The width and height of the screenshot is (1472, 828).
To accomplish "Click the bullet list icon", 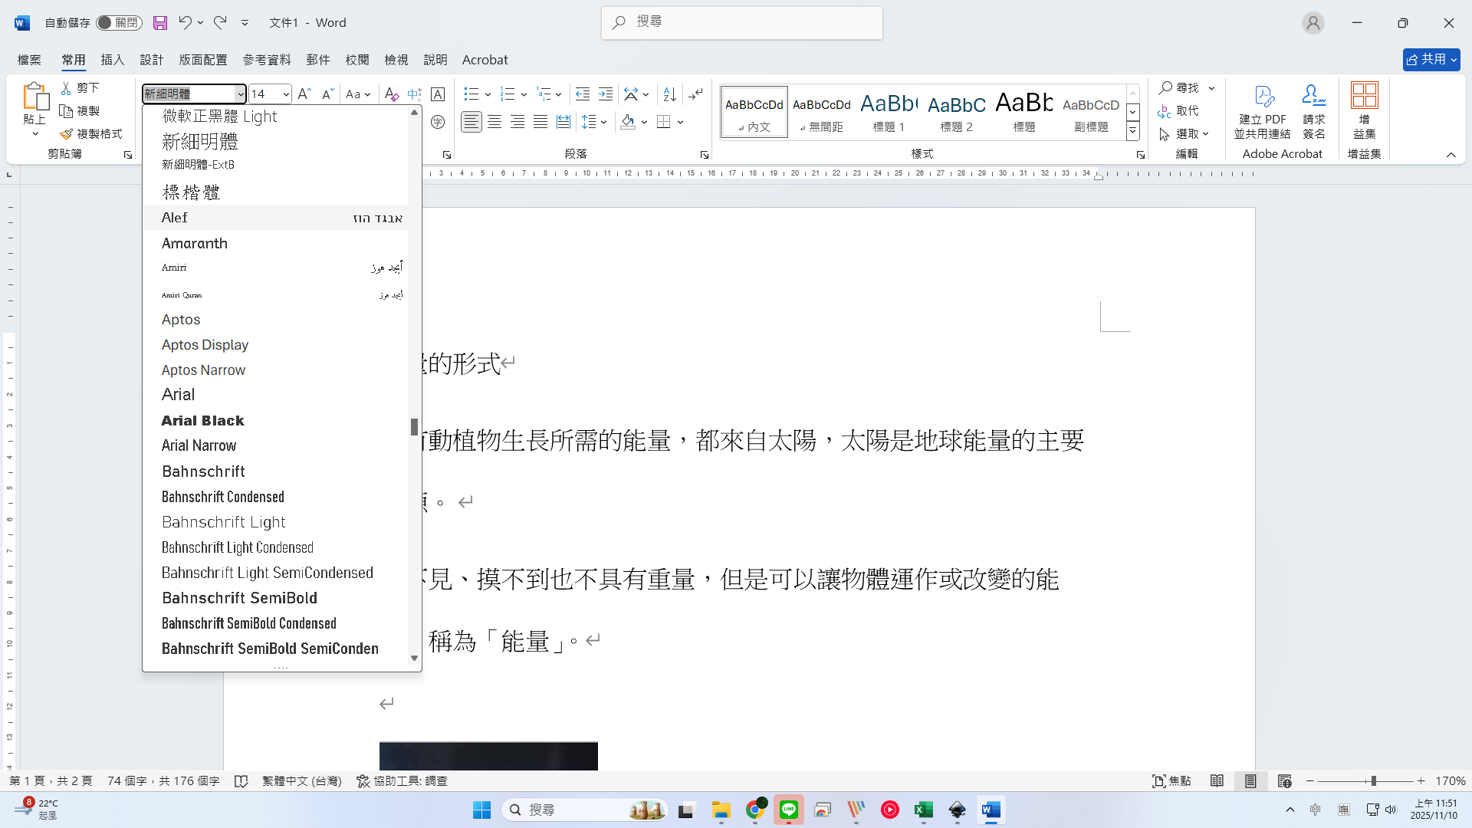I will [x=471, y=94].
